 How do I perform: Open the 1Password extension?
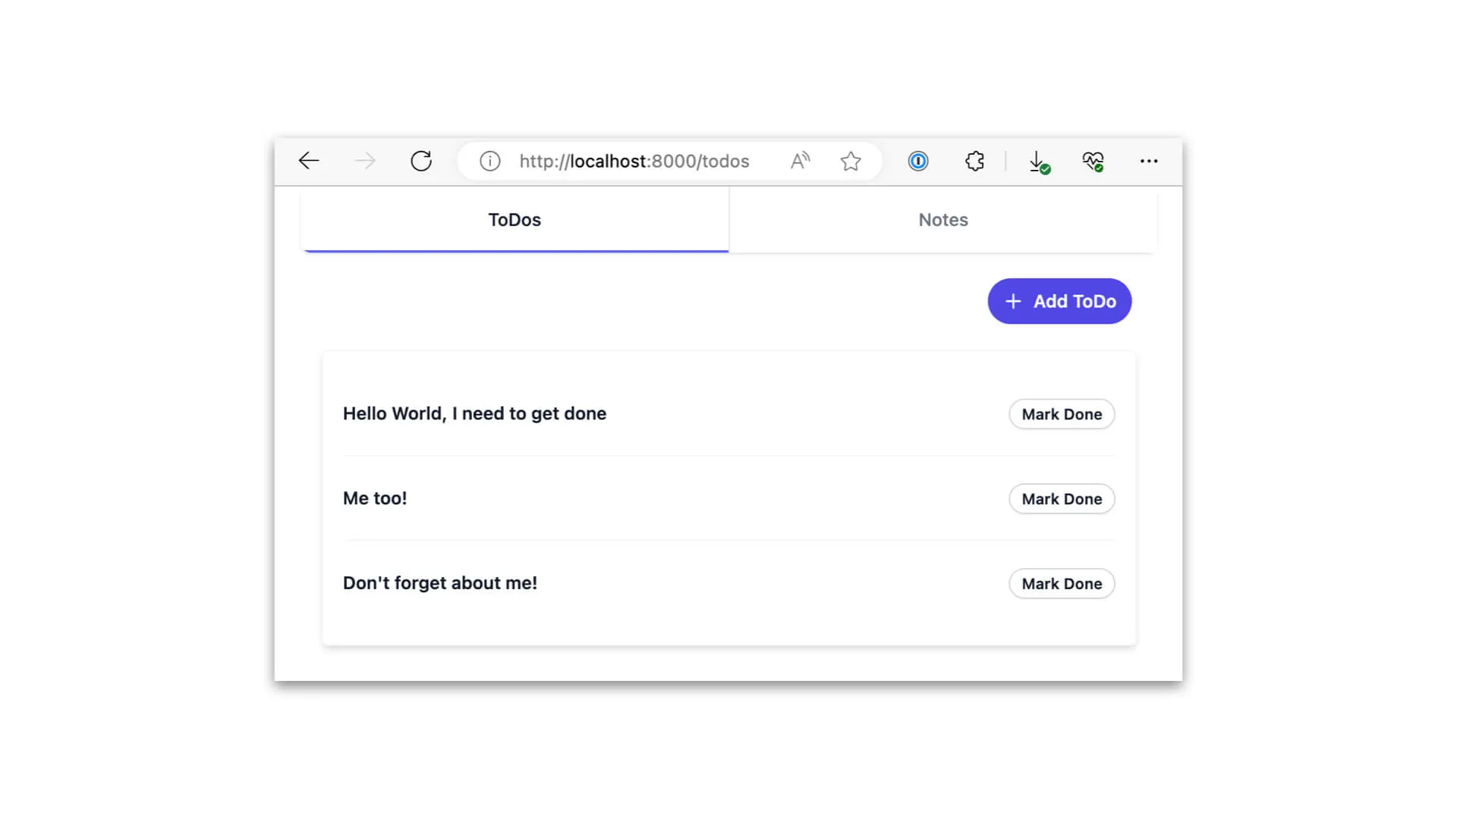click(917, 161)
